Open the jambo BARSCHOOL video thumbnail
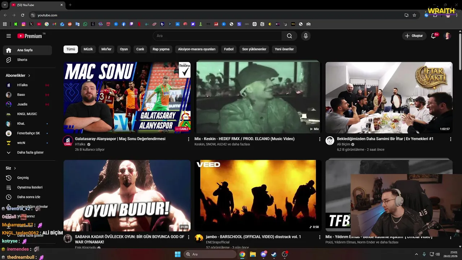 258,195
